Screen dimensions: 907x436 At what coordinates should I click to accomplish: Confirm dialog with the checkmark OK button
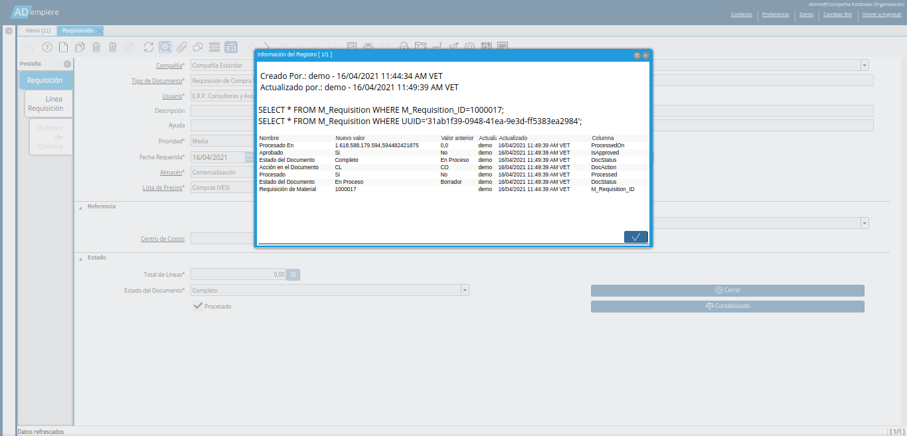point(635,237)
